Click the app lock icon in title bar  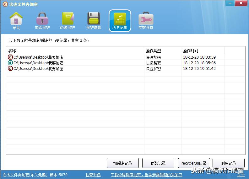click(5, 4)
